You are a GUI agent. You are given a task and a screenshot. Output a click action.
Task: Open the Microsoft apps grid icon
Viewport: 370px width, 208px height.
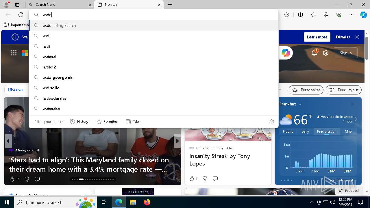14,53
